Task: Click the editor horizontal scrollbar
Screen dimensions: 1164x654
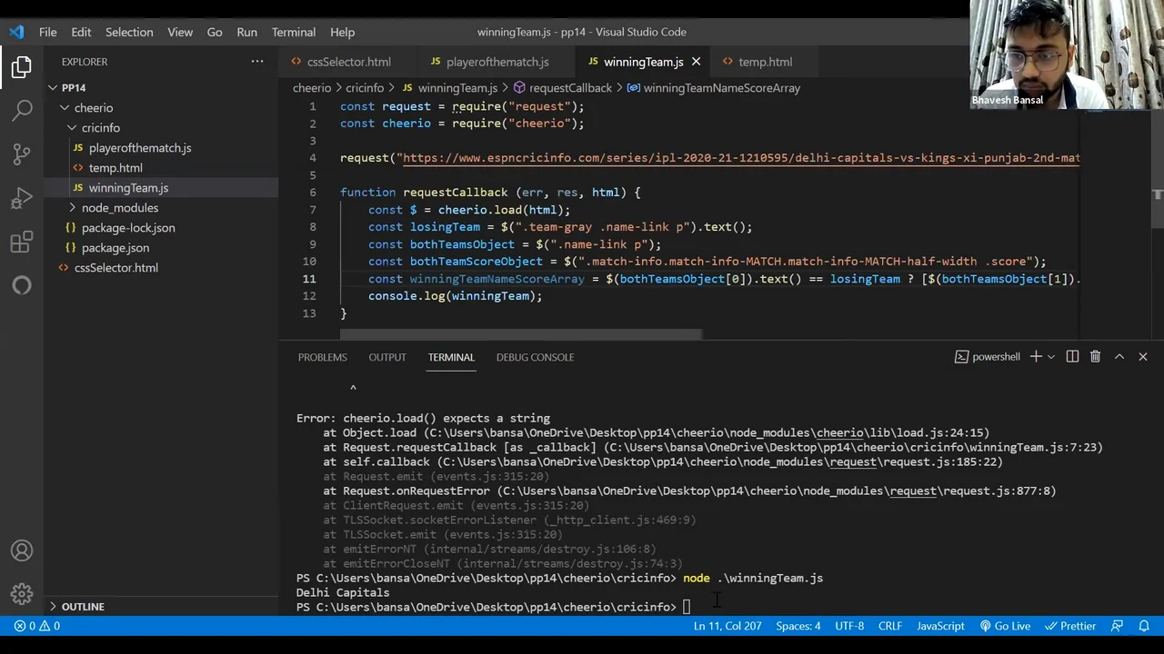Action: [520, 334]
